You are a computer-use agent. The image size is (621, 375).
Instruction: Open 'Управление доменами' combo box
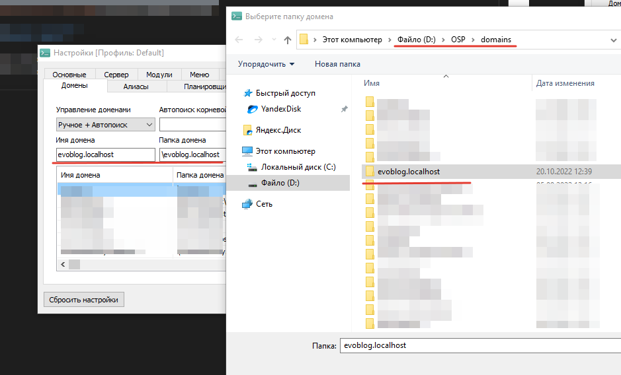tap(105, 125)
